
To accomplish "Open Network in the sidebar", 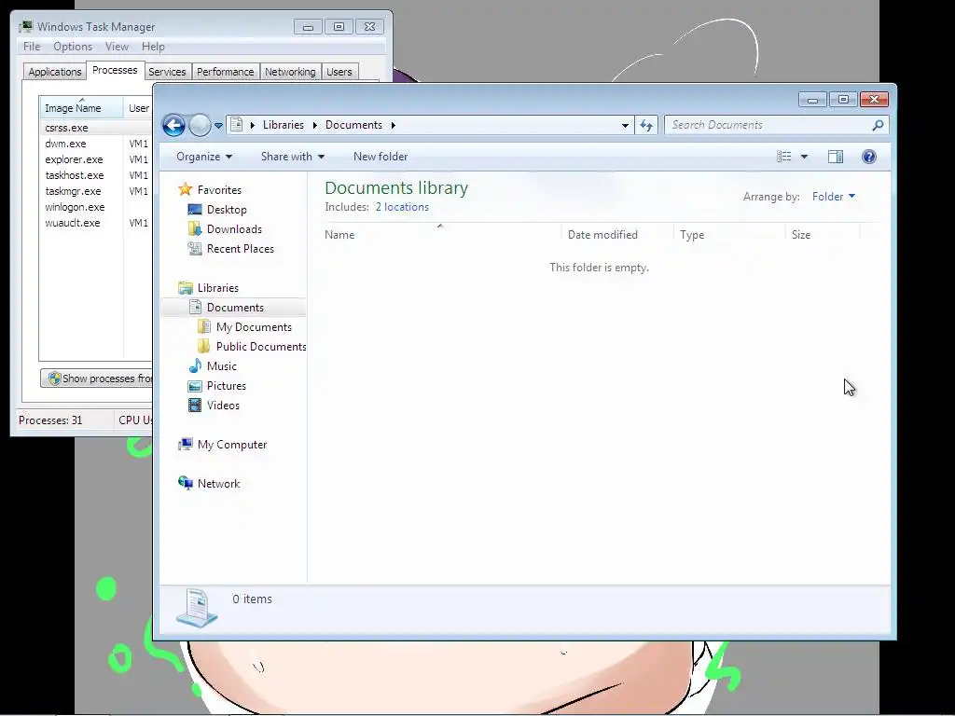I will tap(218, 484).
